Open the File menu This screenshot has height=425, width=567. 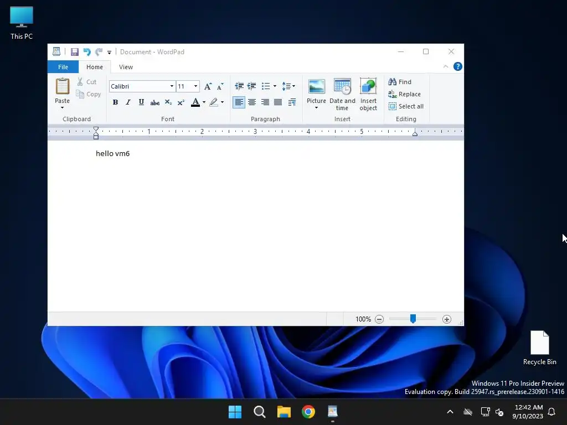pyautogui.click(x=63, y=67)
